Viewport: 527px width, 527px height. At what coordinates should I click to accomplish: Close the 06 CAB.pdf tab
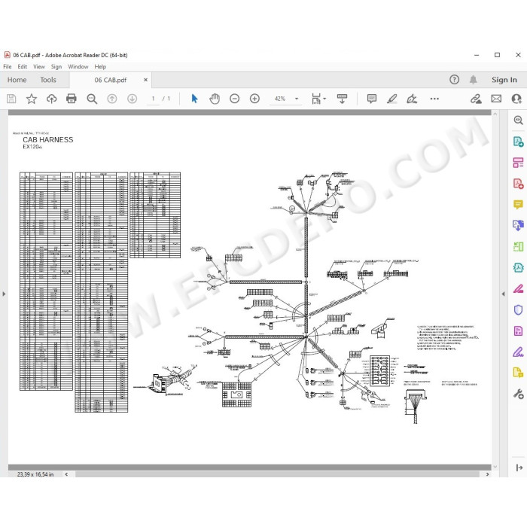tap(145, 80)
